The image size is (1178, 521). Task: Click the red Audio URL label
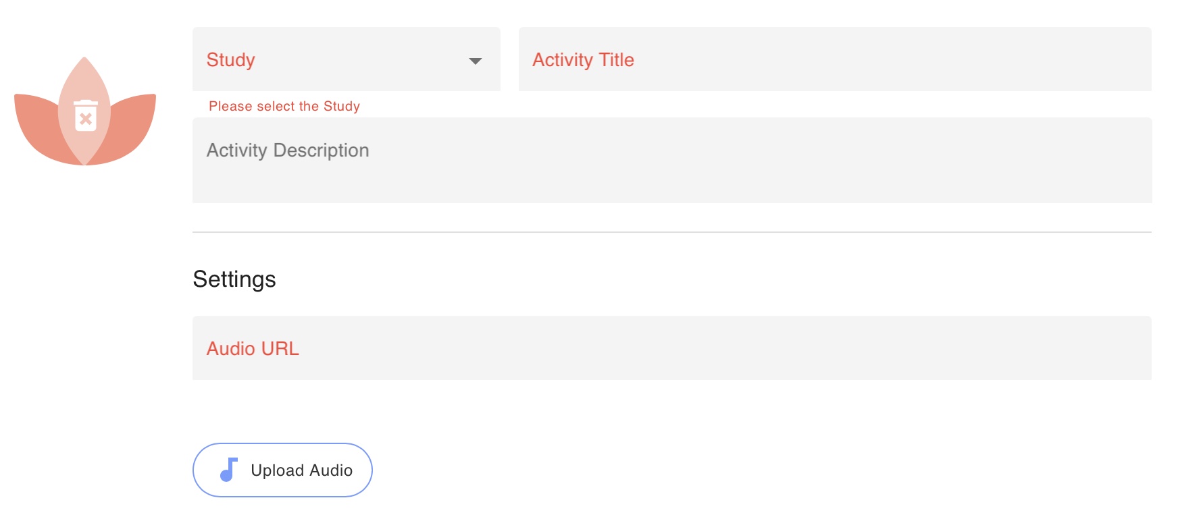(253, 349)
